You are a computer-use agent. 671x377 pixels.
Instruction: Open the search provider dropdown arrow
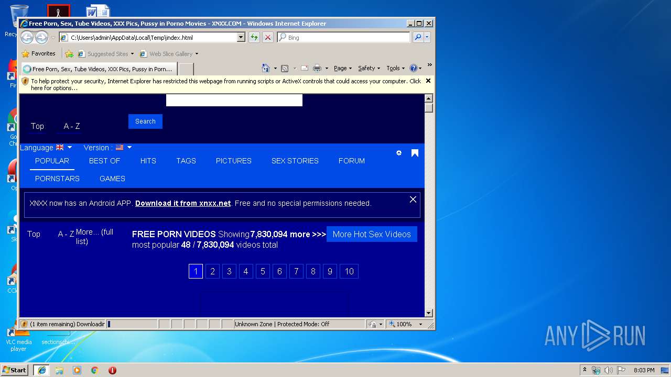pyautogui.click(x=427, y=37)
